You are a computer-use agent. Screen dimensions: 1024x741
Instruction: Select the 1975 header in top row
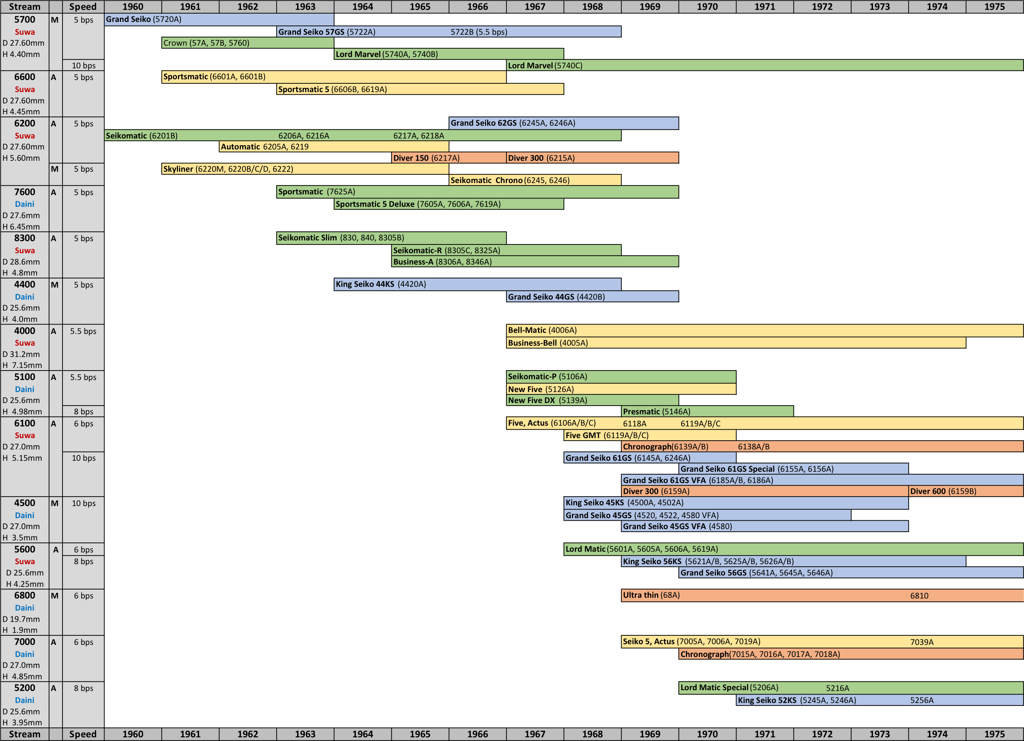995,7
